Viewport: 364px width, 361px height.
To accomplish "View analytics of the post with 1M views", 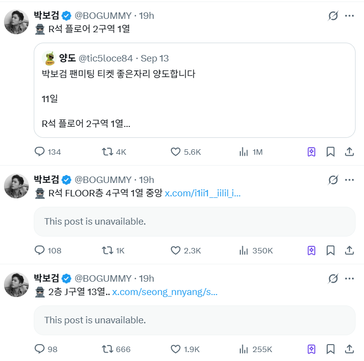I will click(244, 152).
